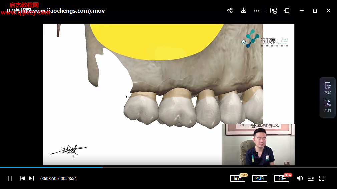
Task: Open the playlist icon
Action: point(311,178)
